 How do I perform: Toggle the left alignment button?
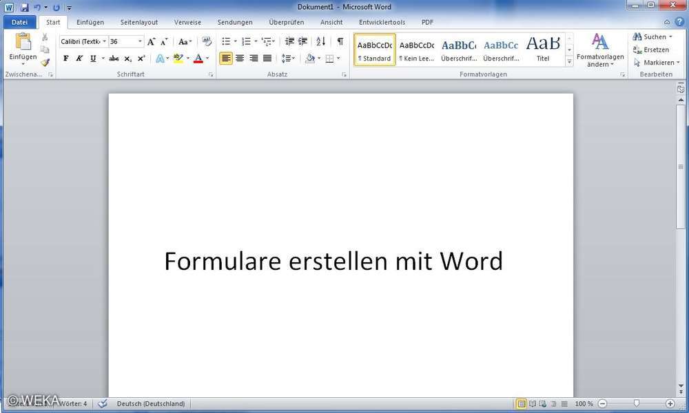(x=226, y=58)
